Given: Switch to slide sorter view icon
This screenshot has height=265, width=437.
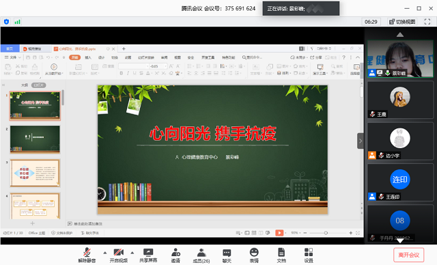Looking at the screenshot, I should (x=253, y=233).
